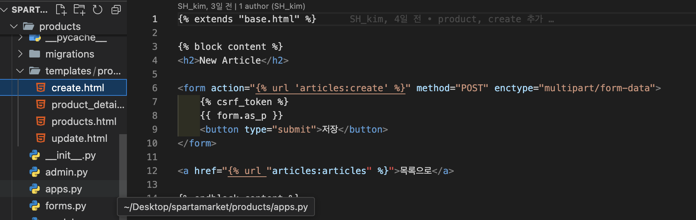Click the Python icon beside __init__.py

point(35,155)
